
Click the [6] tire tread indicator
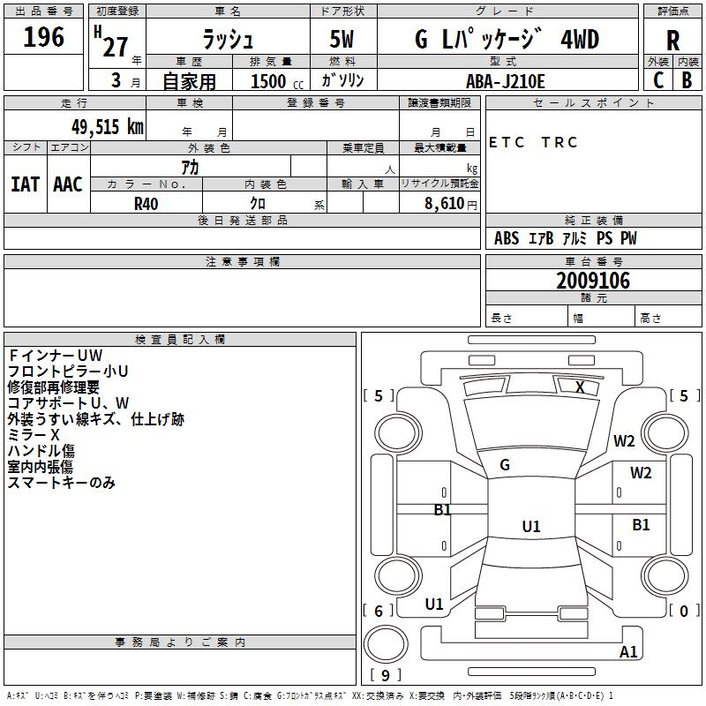click(379, 611)
